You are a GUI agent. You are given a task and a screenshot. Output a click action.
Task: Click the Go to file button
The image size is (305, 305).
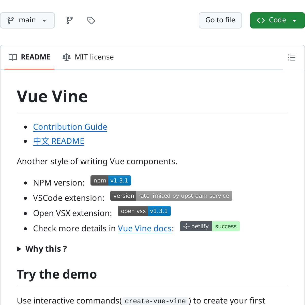pyautogui.click(x=220, y=20)
